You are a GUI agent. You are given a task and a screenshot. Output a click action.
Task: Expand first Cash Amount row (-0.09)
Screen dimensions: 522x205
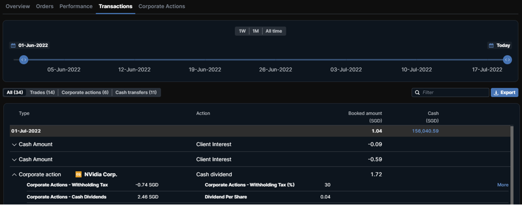point(14,145)
